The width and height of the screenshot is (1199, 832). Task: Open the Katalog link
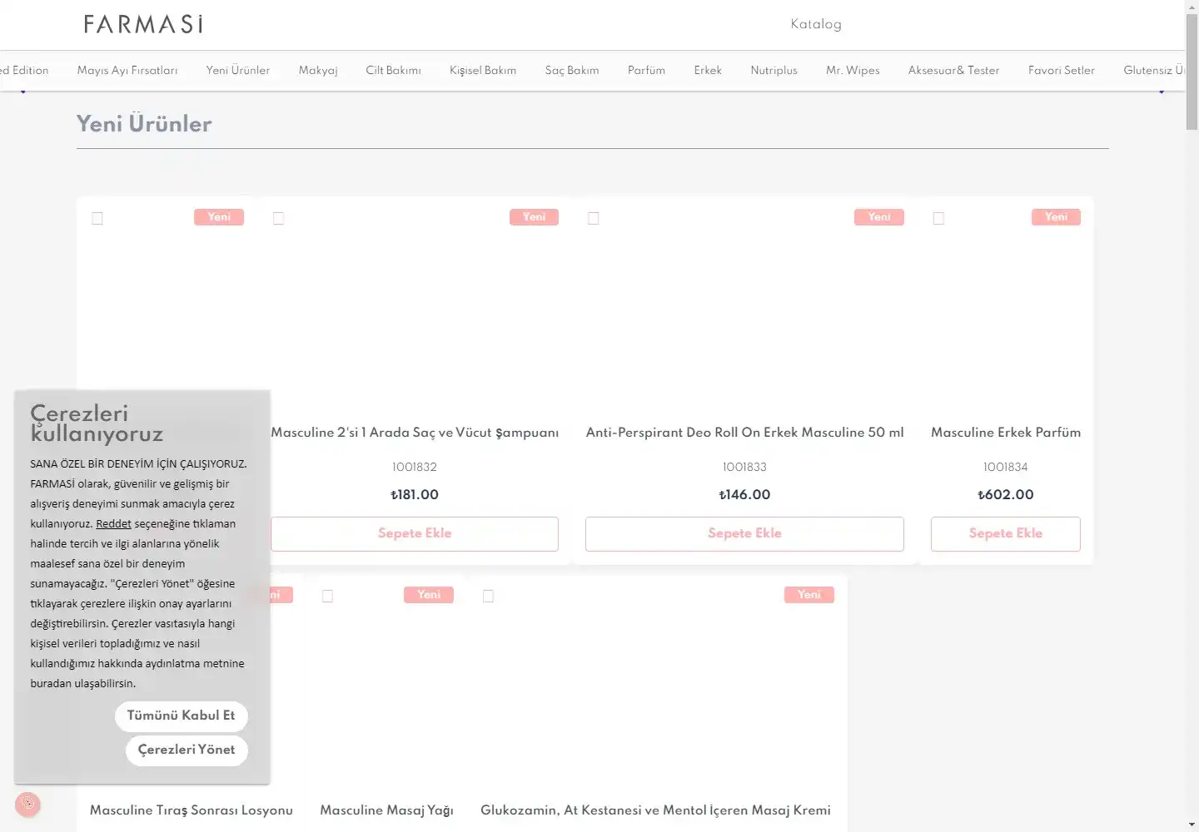coord(816,24)
